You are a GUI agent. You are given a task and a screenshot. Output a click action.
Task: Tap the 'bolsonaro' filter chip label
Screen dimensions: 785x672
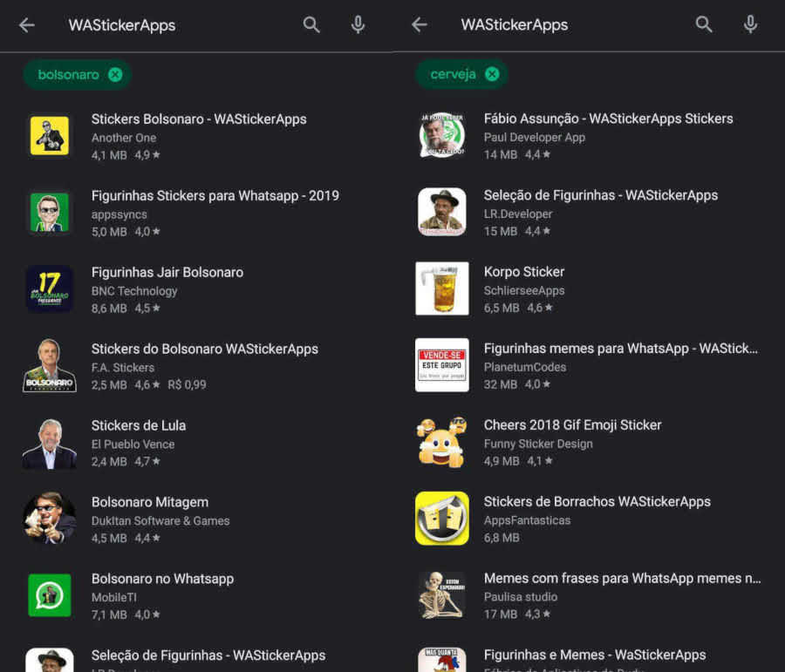coord(69,75)
